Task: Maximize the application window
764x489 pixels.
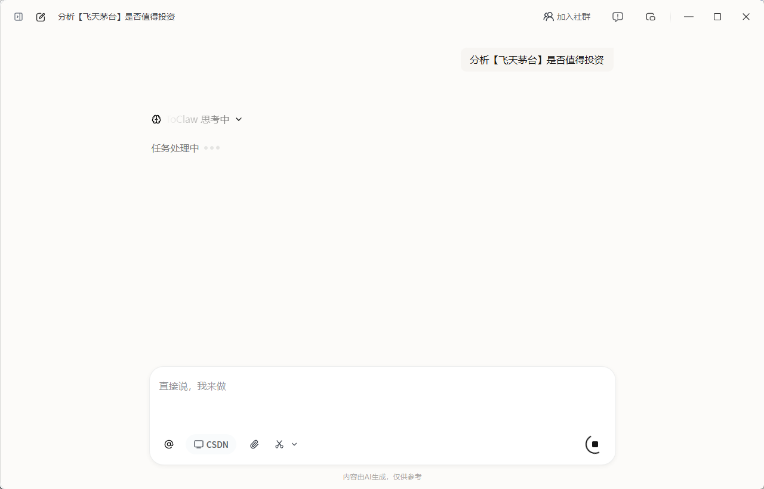Action: click(x=717, y=17)
